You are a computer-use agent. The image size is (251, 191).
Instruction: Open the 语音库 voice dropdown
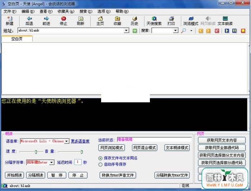pos(67,141)
